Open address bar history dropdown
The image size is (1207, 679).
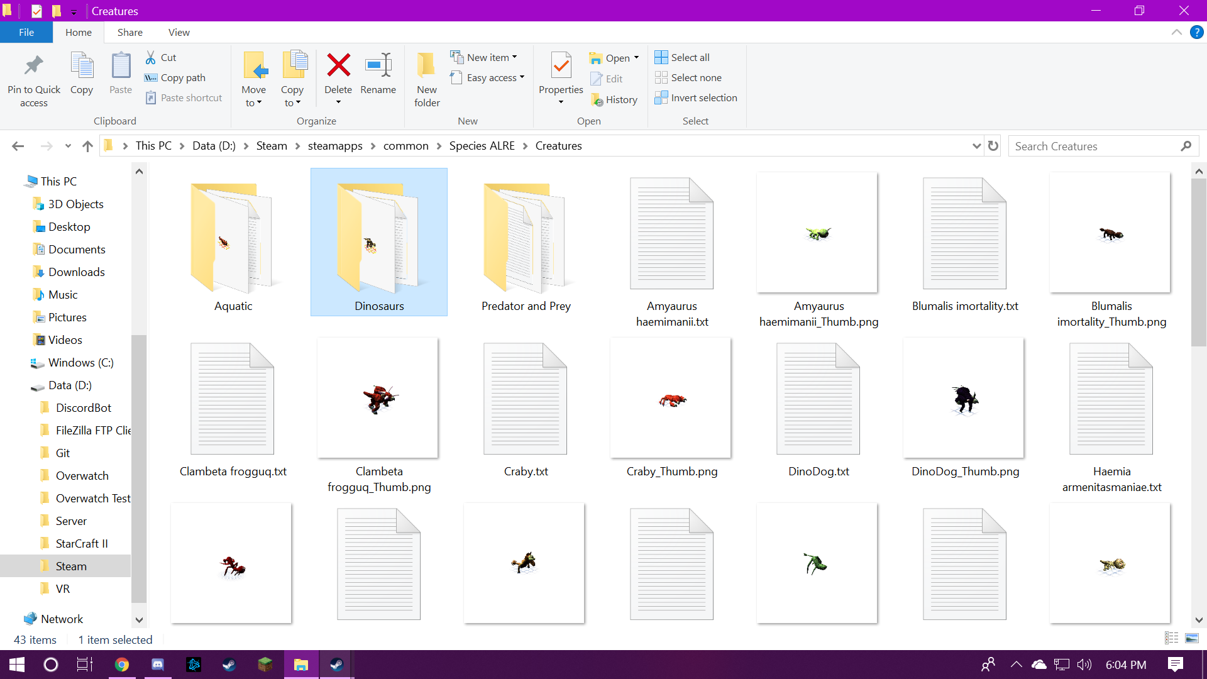pos(976,146)
